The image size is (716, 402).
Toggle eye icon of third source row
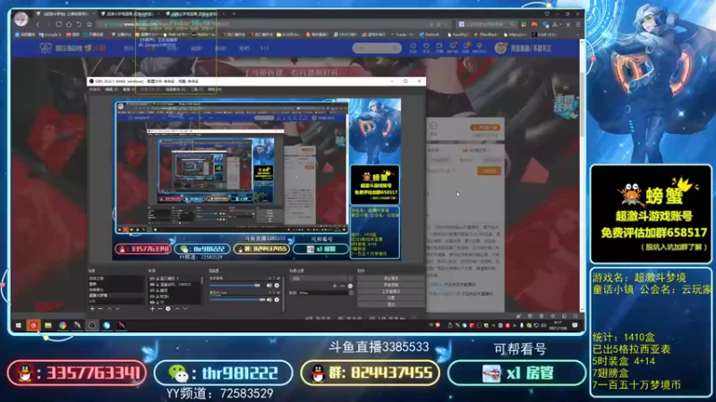[151, 290]
